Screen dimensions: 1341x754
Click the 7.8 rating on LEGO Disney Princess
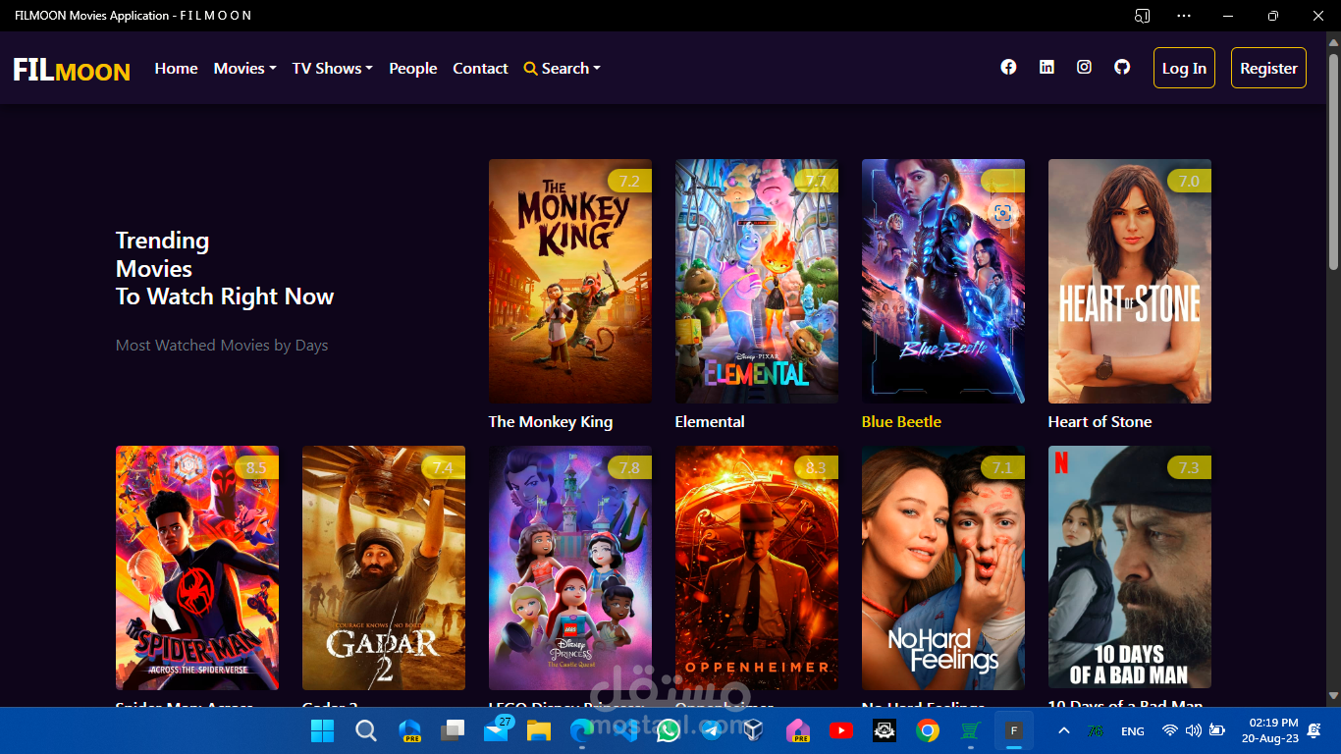point(629,467)
